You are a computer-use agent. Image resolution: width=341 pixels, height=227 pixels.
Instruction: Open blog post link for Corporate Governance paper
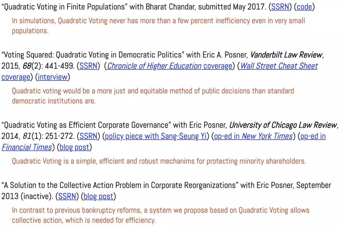tap(75, 147)
